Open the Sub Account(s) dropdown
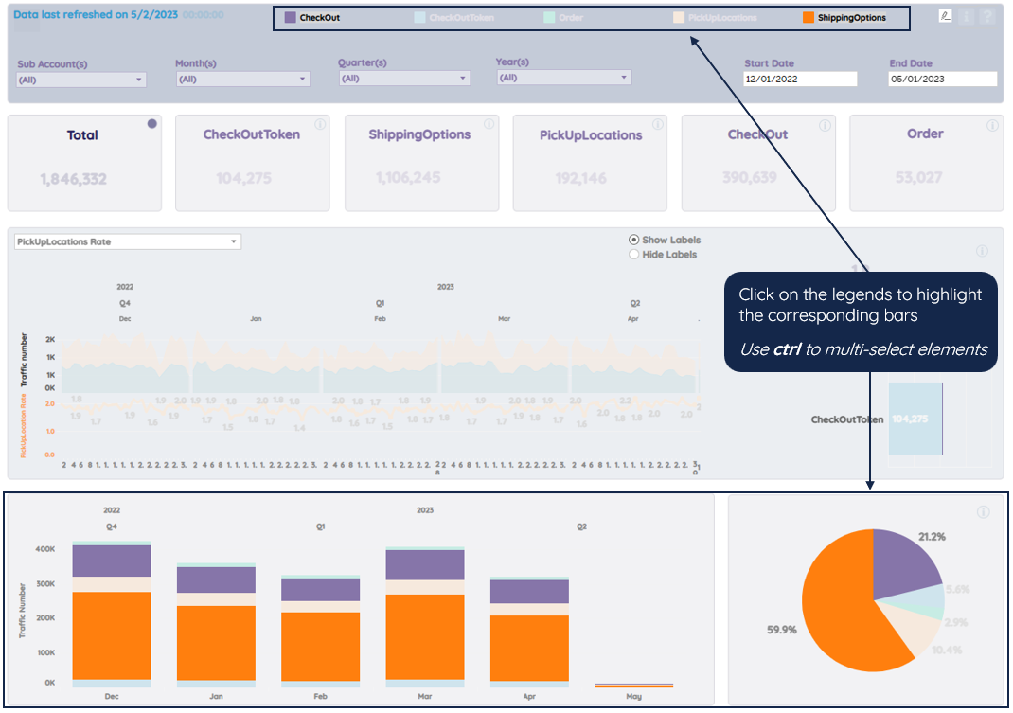Screen dimensions: 1013x713 tap(80, 80)
